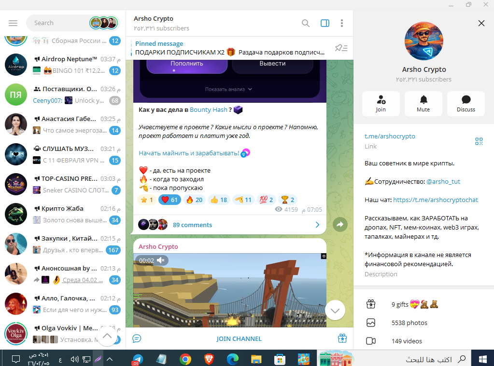Unmute the video with the speaker icon
Viewport: 494px width, 366px height.
[161, 260]
